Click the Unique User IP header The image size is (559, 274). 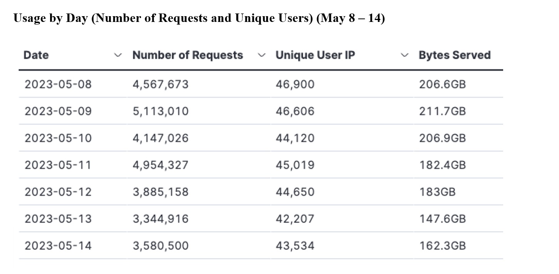click(315, 55)
